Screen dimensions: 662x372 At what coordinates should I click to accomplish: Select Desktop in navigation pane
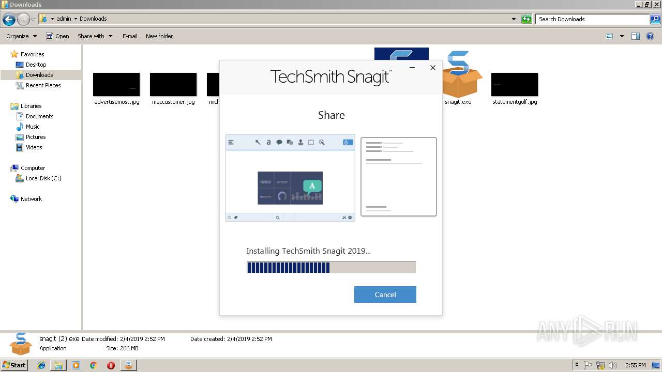tap(36, 65)
